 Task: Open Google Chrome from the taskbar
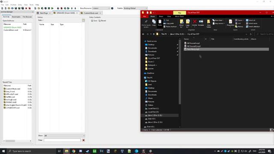tap(74, 151)
